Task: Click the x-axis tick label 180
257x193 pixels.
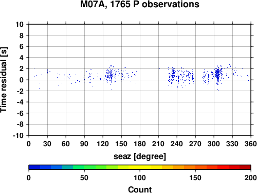Action: click(140, 144)
